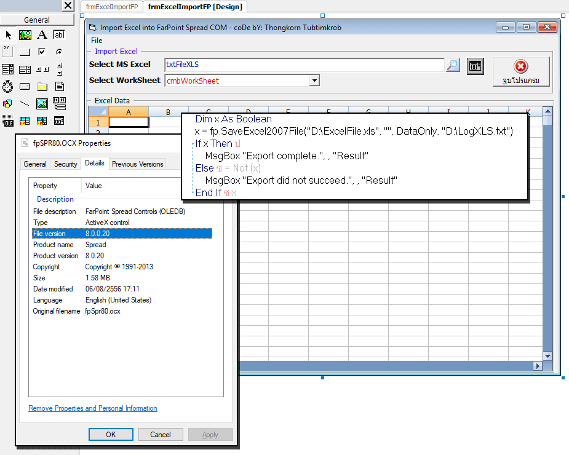Select the Line control tool
This screenshot has height=455, width=569.
(25, 104)
